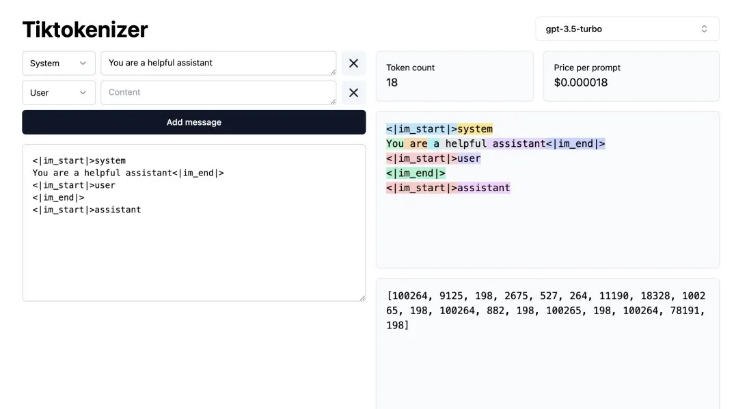The width and height of the screenshot is (734, 409).
Task: Click inside the raw prompt text area
Action: pyautogui.click(x=193, y=253)
